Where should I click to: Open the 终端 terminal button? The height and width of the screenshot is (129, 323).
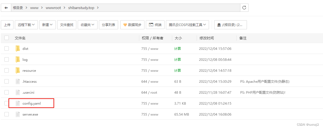pyautogui.click(x=155, y=25)
